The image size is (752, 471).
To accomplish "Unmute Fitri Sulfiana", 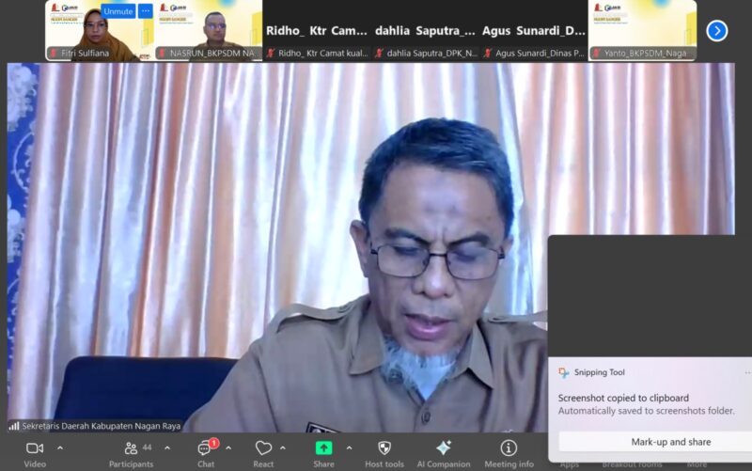I will pyautogui.click(x=118, y=11).
